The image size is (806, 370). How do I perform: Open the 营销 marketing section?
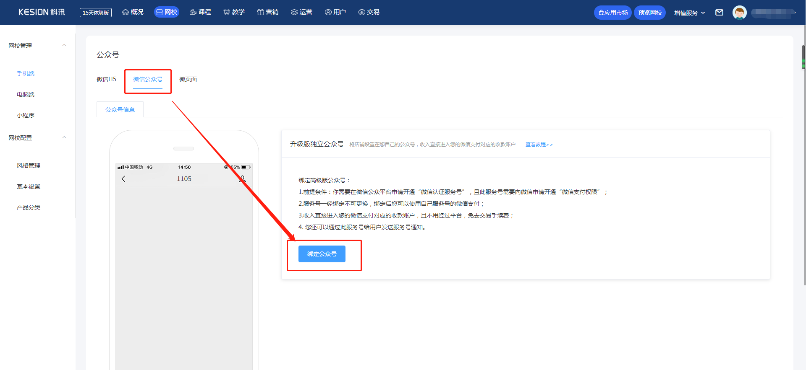[x=268, y=12]
